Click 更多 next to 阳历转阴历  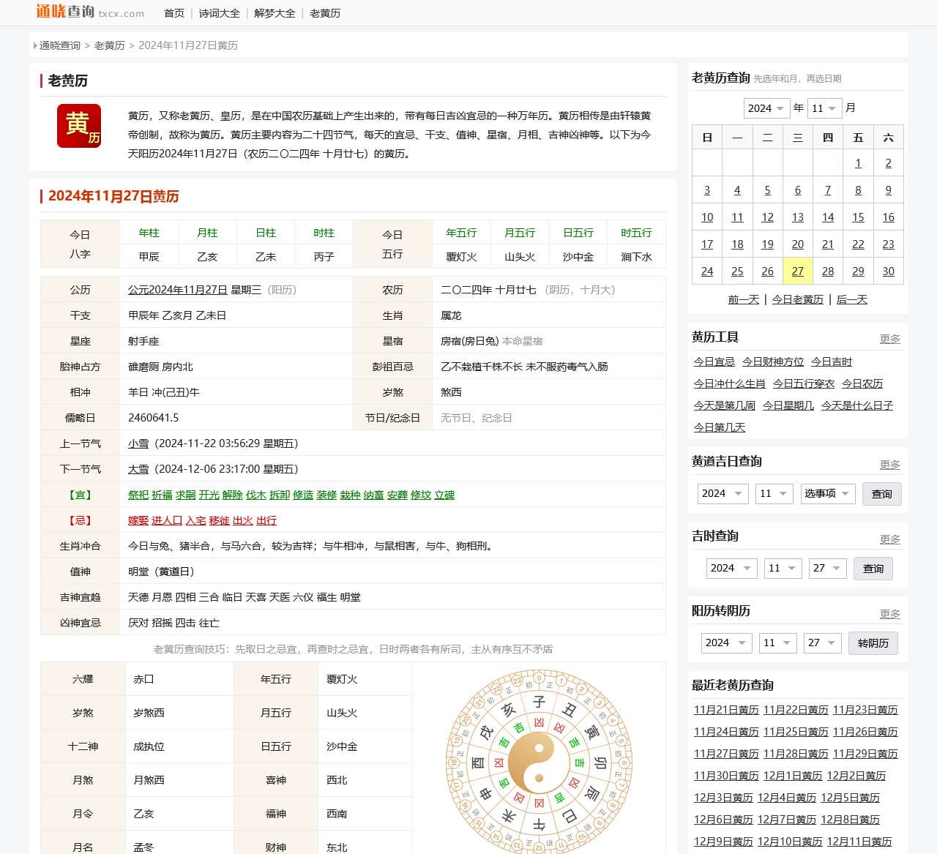[x=890, y=614]
